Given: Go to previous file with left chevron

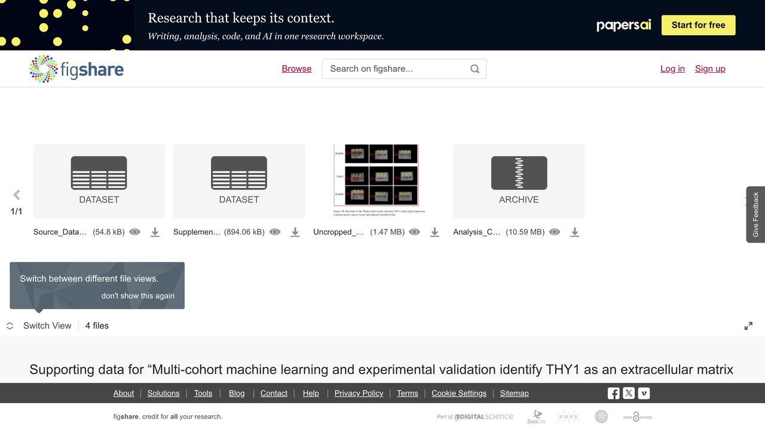Looking at the screenshot, I should click(17, 195).
